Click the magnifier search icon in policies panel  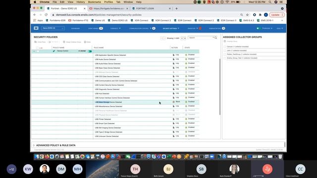coord(216,38)
